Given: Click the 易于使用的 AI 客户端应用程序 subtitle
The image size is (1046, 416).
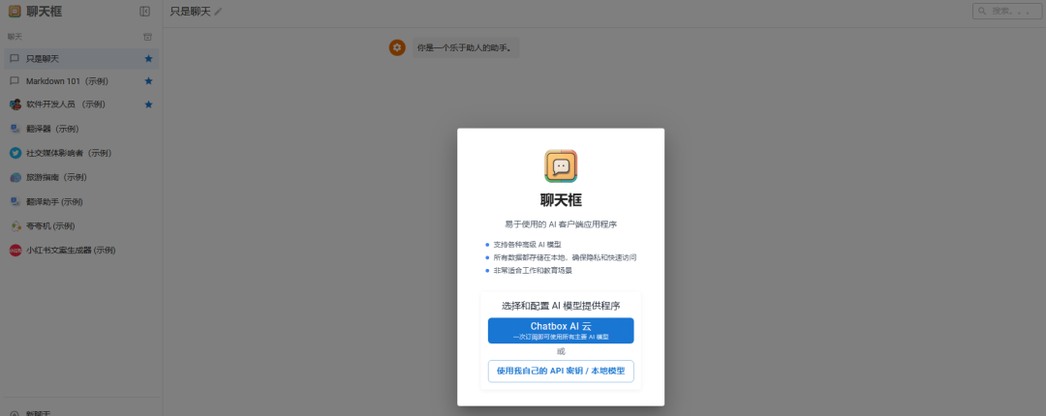Looking at the screenshot, I should pyautogui.click(x=561, y=224).
